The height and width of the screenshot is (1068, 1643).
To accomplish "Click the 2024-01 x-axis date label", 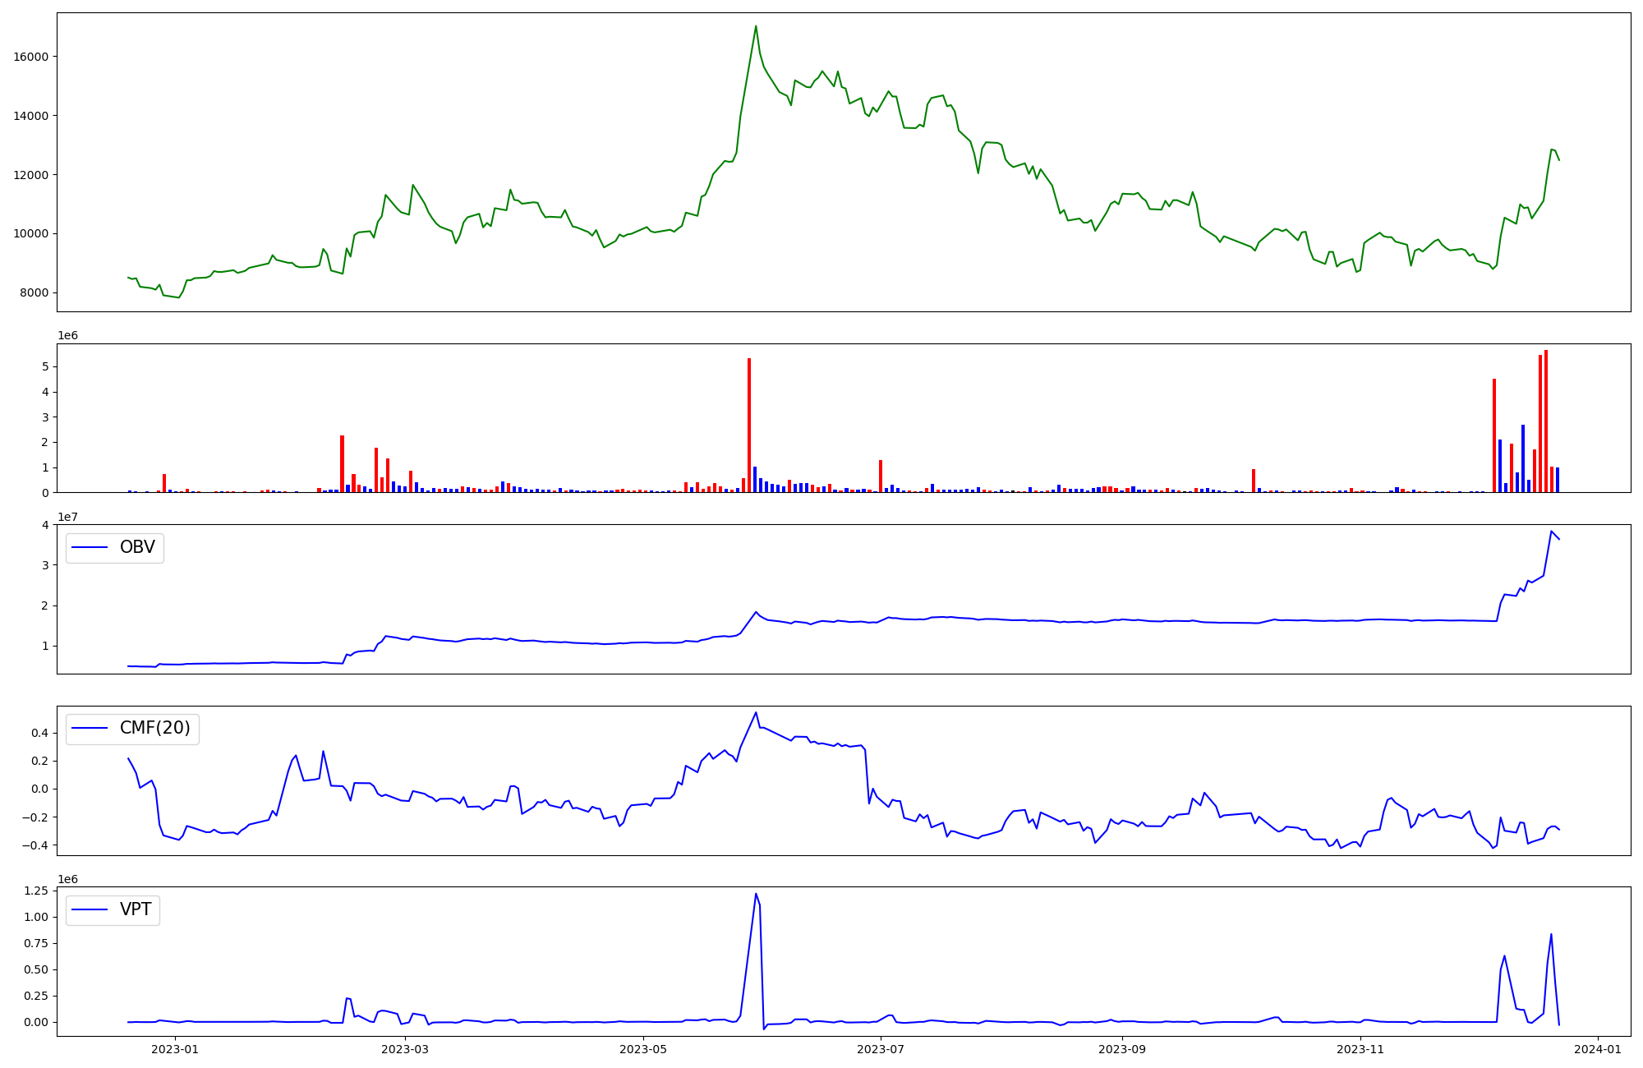I will click(x=1598, y=1049).
